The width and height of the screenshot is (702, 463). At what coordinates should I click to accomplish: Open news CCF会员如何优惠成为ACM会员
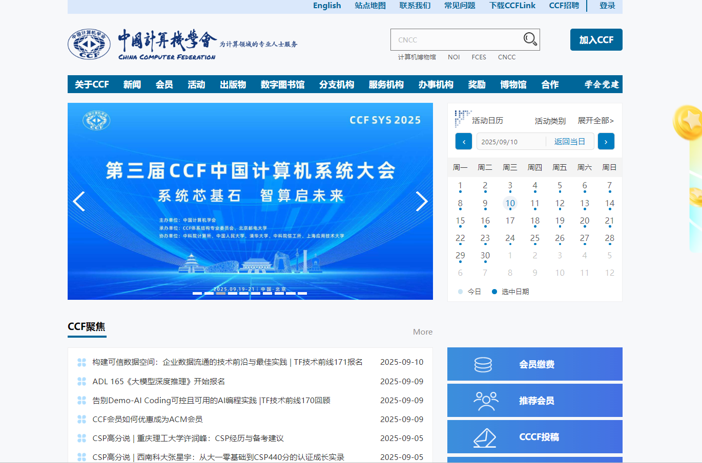coord(148,419)
